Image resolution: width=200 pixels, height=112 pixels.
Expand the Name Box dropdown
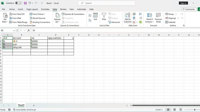pos(14,30)
